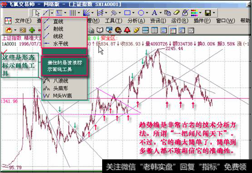Image resolution: width=252 pixels, height=173 pixels.
Task: Open the 分析(A) menu
Action: click(136, 21)
